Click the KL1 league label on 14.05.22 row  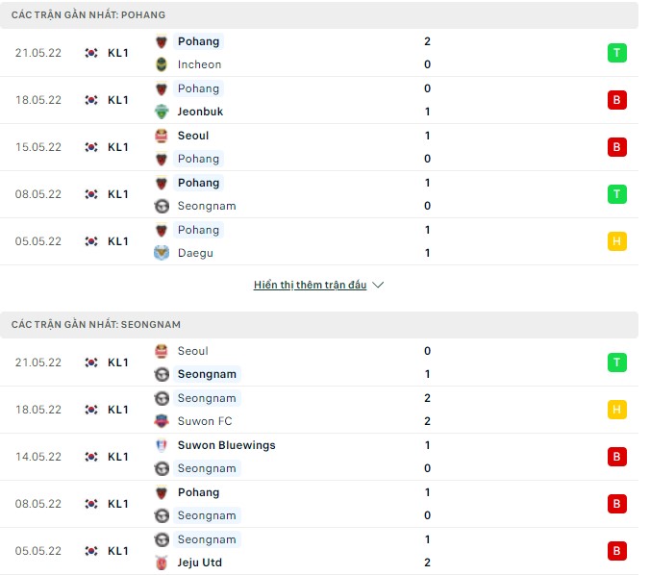[118, 457]
